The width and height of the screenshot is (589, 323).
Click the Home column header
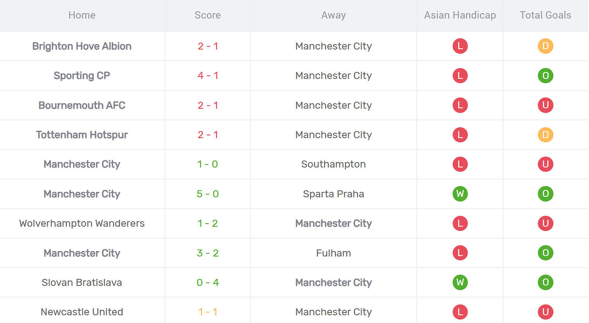(82, 15)
